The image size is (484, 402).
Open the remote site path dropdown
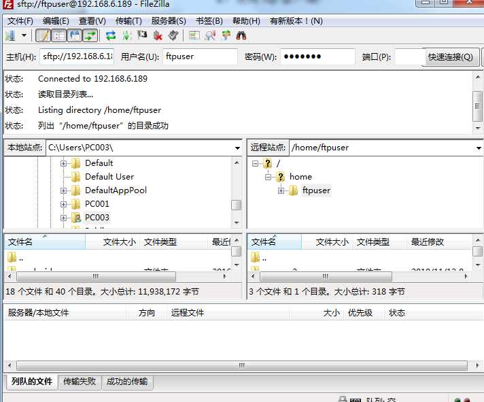pos(478,148)
